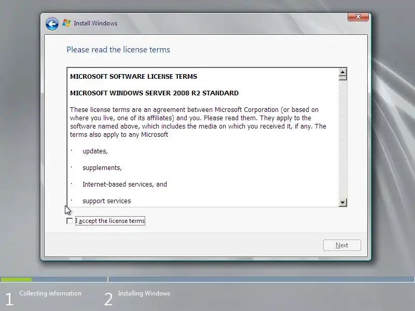Go back using the blue arrow button
The height and width of the screenshot is (311, 415).
click(52, 24)
